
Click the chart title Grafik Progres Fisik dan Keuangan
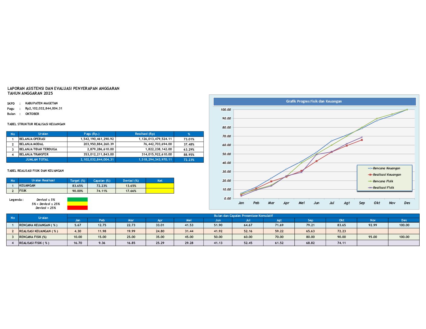(314, 101)
